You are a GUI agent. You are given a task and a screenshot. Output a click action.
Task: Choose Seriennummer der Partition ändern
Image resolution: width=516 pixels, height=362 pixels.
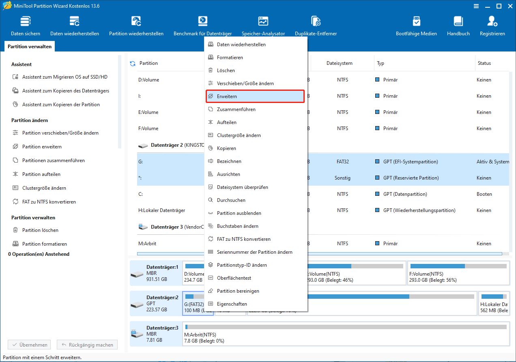pyautogui.click(x=256, y=252)
